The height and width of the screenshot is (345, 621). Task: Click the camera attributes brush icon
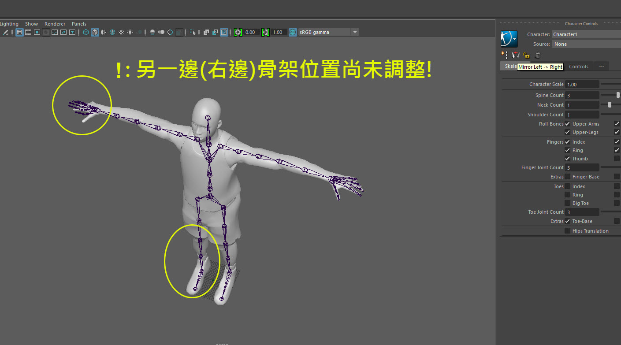(x=5, y=32)
